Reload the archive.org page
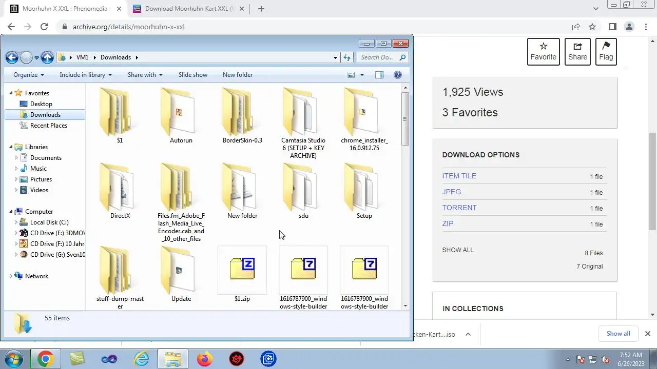The height and width of the screenshot is (369, 657). pyautogui.click(x=44, y=27)
